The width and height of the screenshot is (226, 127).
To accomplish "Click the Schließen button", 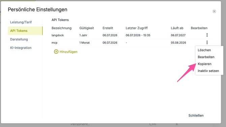I will [196, 116].
